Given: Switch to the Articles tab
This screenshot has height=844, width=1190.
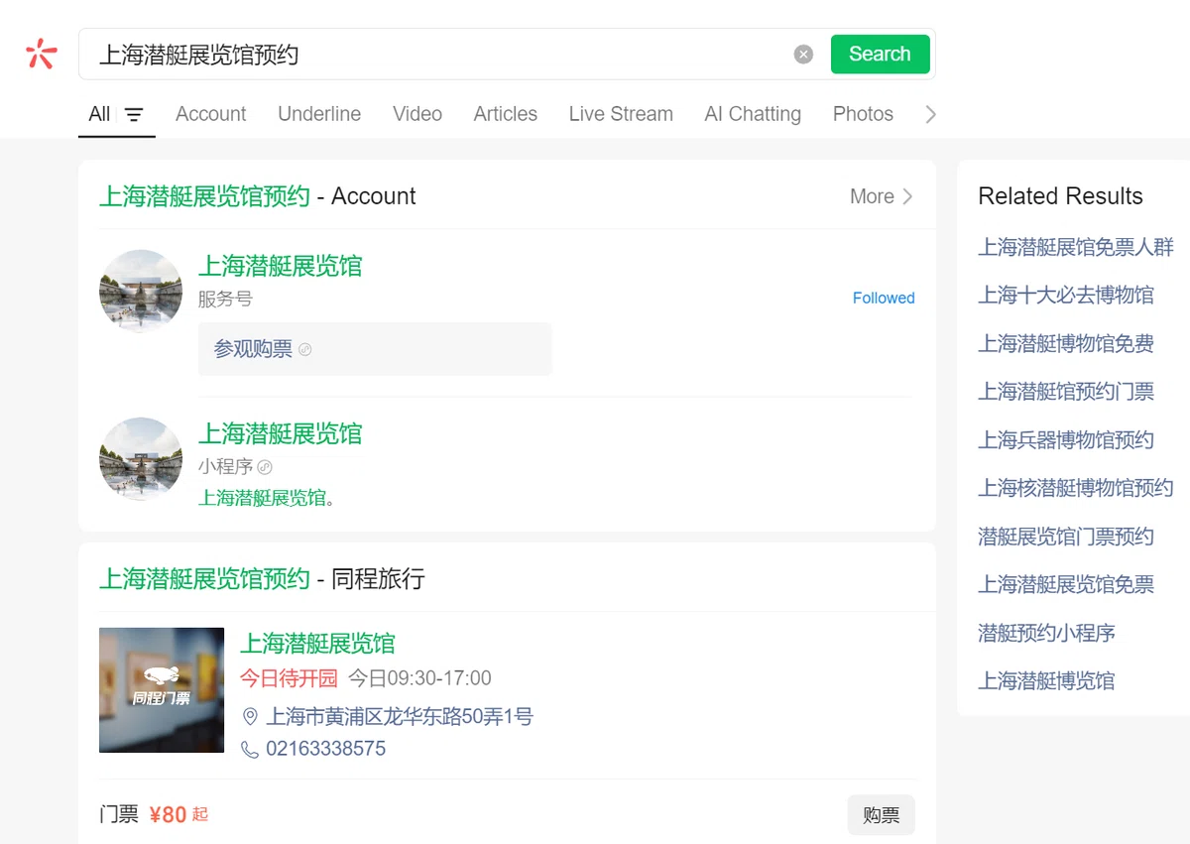Looking at the screenshot, I should point(506,114).
